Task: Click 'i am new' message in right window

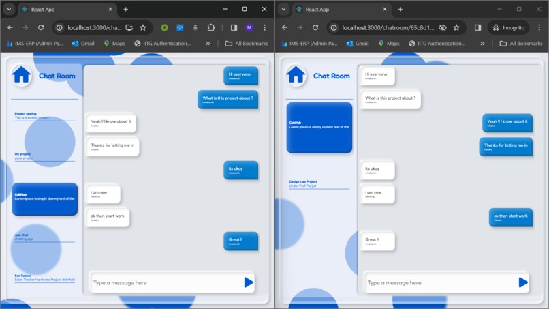Action: coord(377,194)
